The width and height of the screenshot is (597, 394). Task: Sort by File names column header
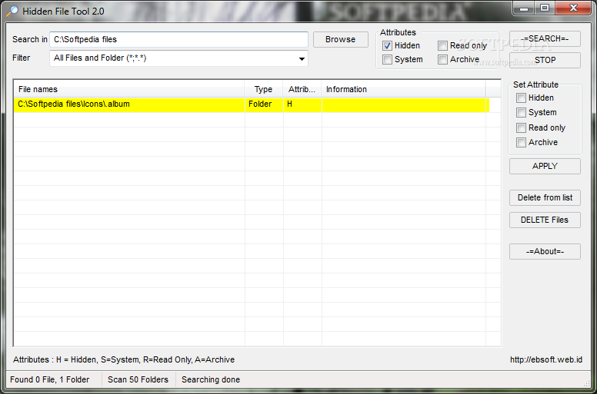tap(129, 89)
